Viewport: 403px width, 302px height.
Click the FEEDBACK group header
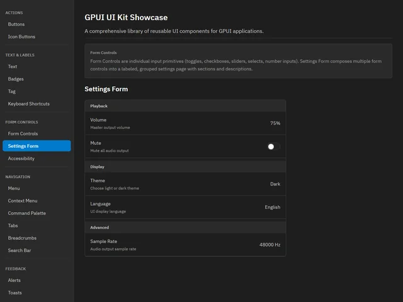click(16, 269)
